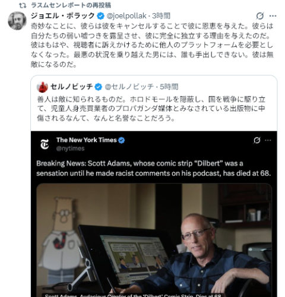This screenshot has width=285, height=297.
Task: Click the 5時間 timestamp in the quoted post
Action: tap(169, 87)
